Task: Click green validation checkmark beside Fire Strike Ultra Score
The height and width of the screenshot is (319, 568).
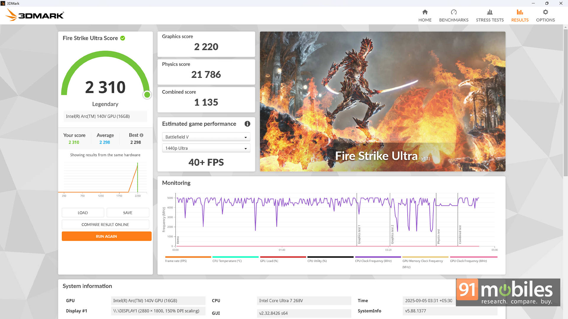Action: click(x=123, y=38)
